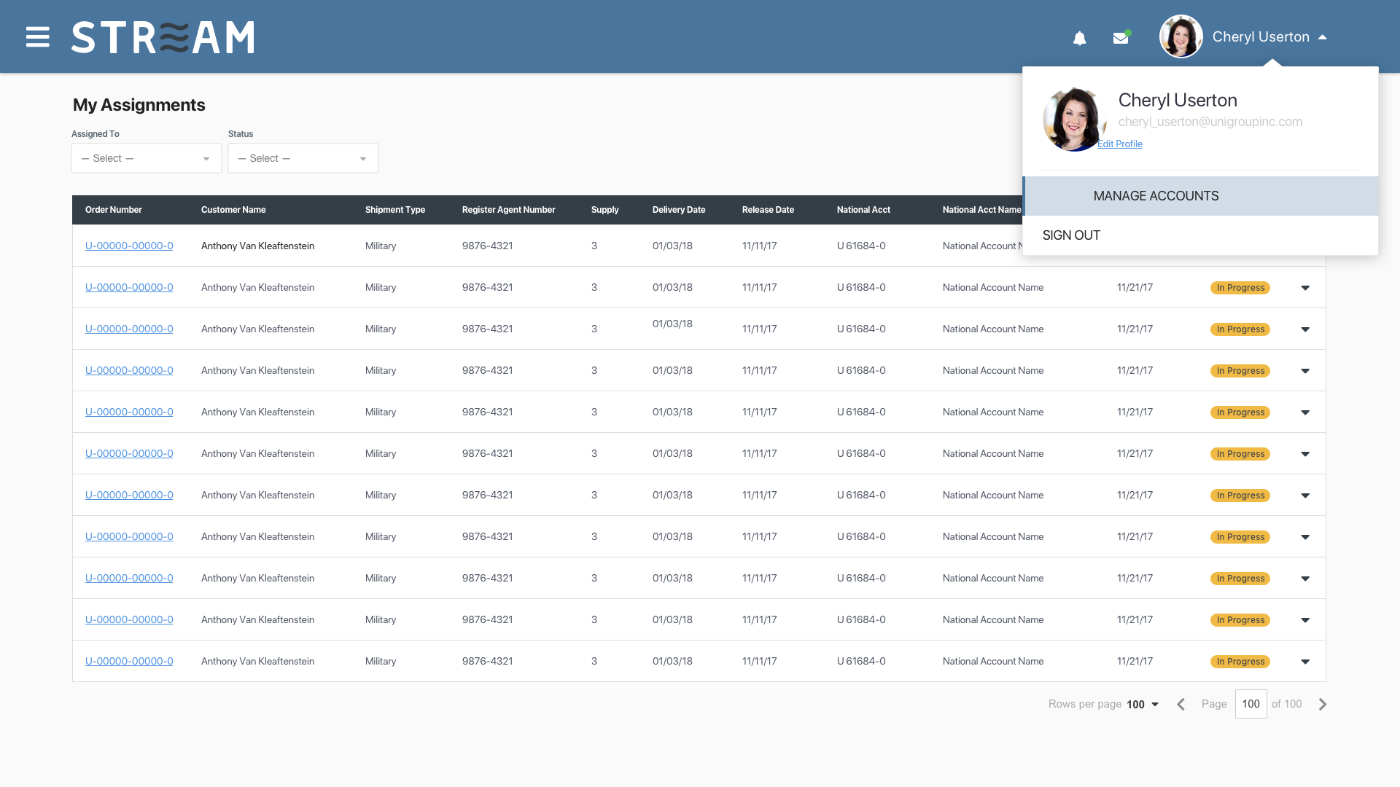Click header user avatar photo
Viewport: 1400px width, 787px height.
click(1181, 36)
